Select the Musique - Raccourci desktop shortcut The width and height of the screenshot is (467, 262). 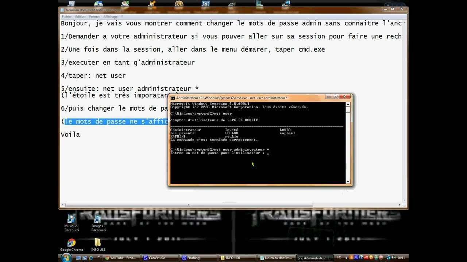tap(72, 223)
